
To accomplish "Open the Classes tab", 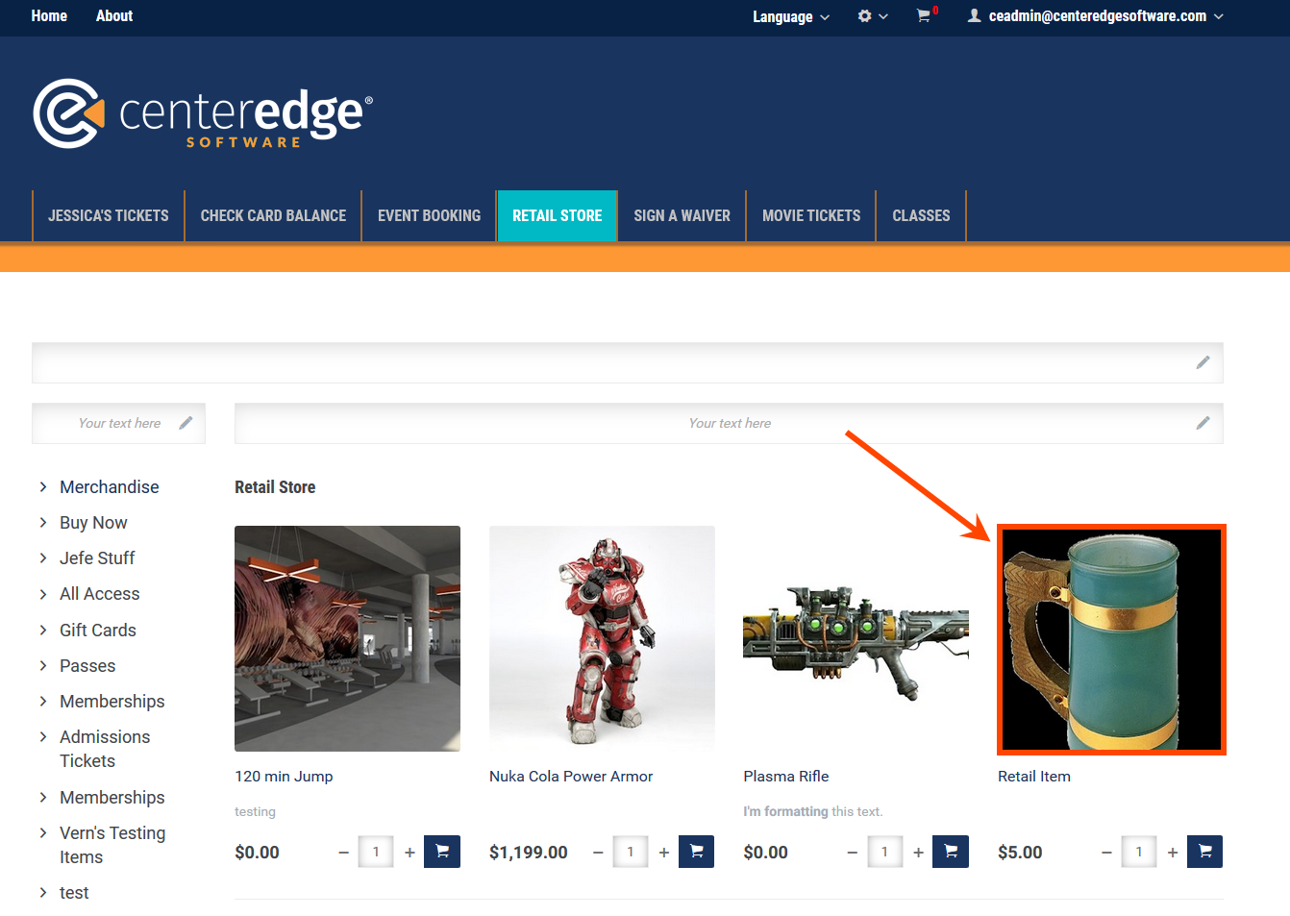I will click(x=921, y=215).
